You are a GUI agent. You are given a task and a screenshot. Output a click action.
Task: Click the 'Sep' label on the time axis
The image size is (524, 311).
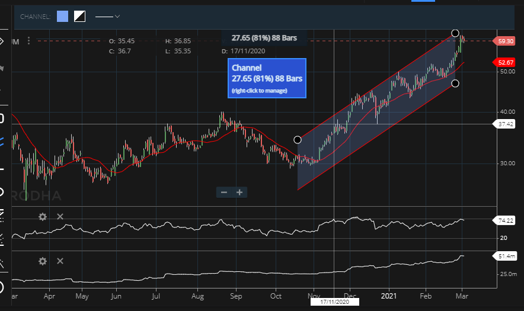[x=236, y=296]
